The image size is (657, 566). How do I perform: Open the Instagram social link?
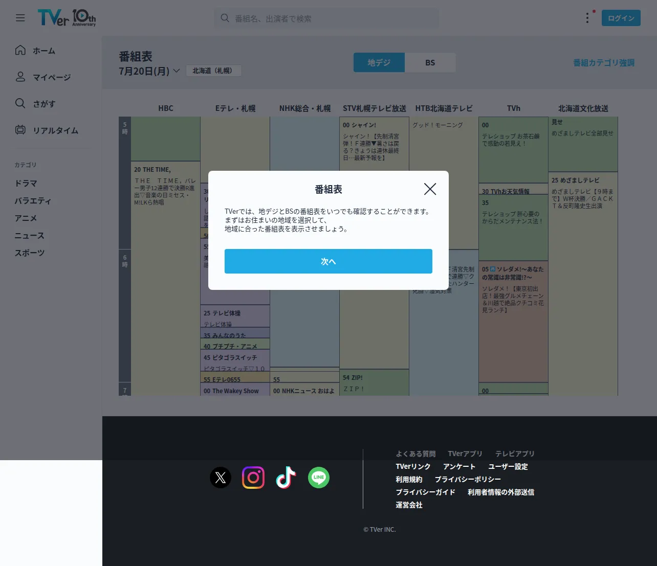pyautogui.click(x=253, y=478)
